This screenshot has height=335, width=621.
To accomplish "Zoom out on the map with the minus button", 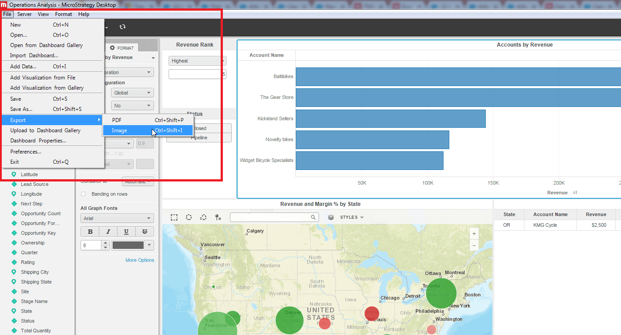I will (474, 245).
